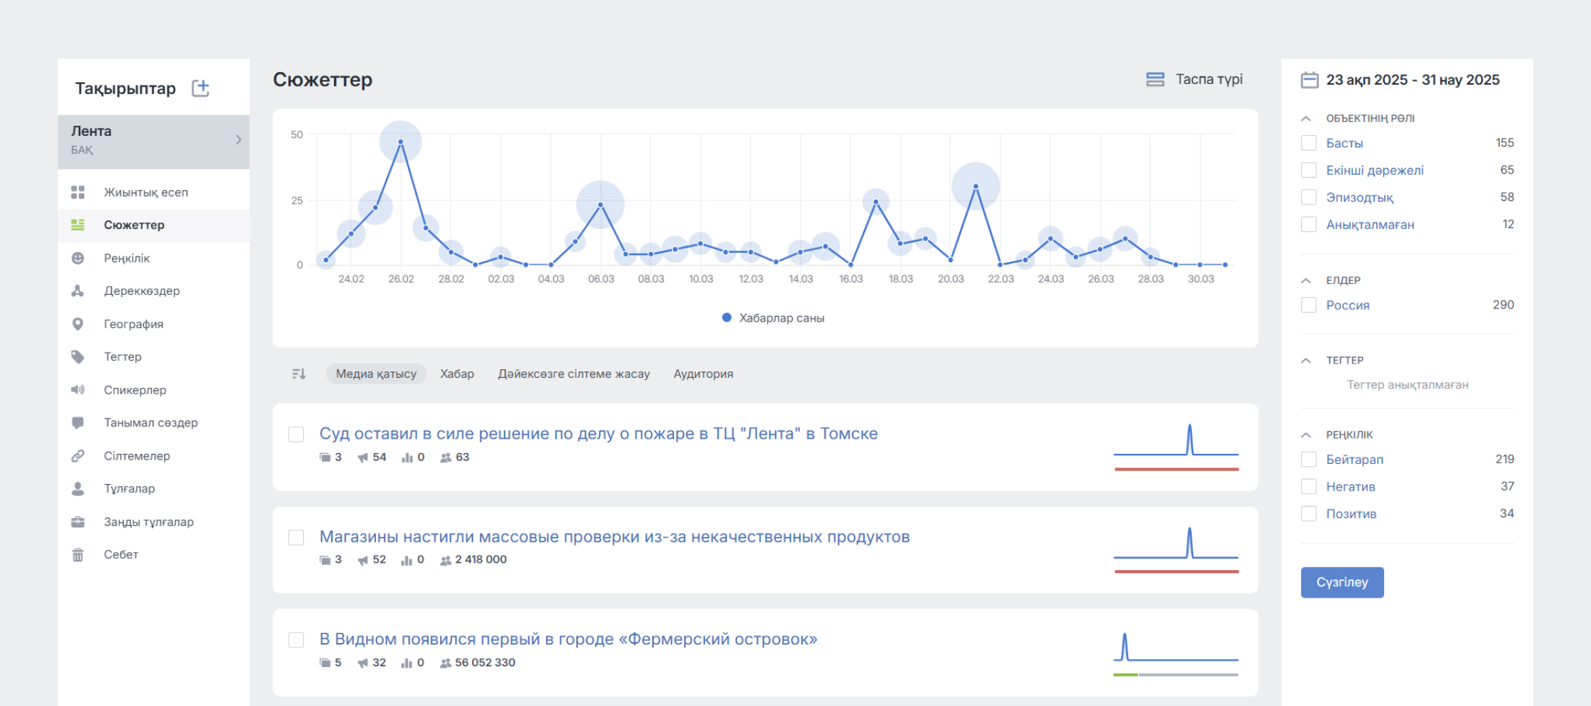Image resolution: width=1591 pixels, height=706 pixels.
Task: Tick the Позитив tone checkbox
Action: (x=1309, y=513)
